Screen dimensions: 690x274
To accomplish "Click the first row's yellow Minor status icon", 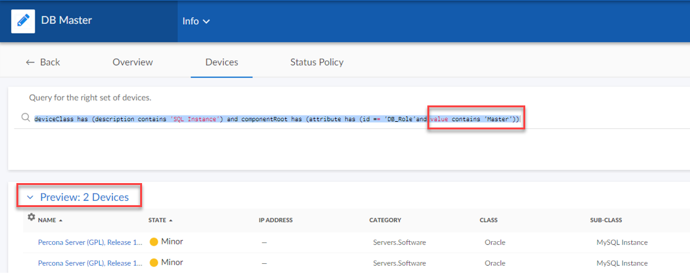I will point(153,242).
